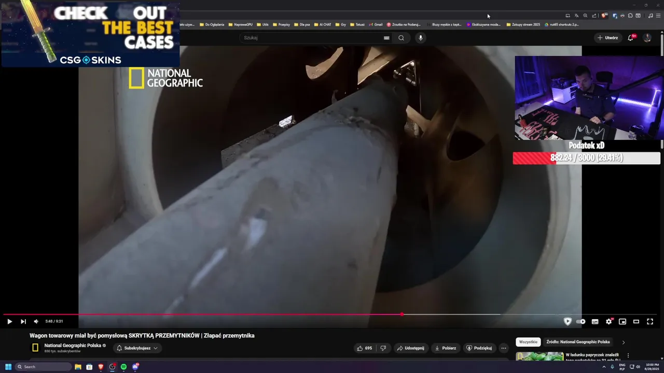Image resolution: width=664 pixels, height=373 pixels.
Task: Open the clock showing 10:00 PM
Action: (652, 367)
